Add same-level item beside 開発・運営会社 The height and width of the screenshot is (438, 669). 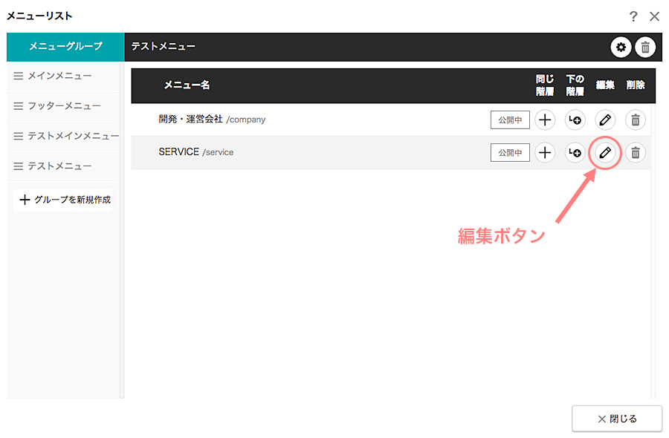545,120
